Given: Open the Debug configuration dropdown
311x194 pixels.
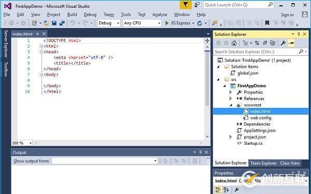Looking at the screenshot, I should [x=118, y=23].
